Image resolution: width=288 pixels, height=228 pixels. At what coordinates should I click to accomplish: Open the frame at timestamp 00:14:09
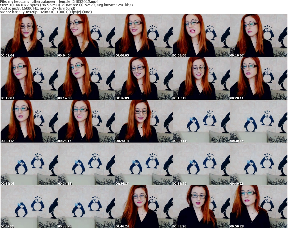87,78
